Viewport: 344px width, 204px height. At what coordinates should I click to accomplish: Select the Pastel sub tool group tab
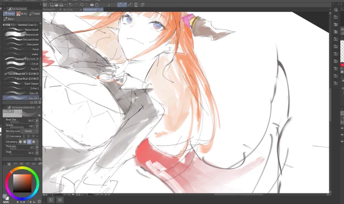tap(35, 14)
